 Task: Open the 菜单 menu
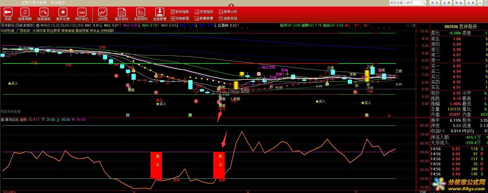(x=435, y=3)
